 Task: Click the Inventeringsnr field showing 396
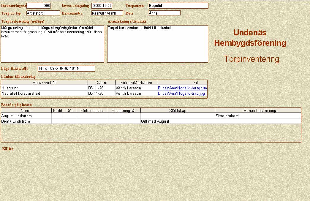[39, 6]
